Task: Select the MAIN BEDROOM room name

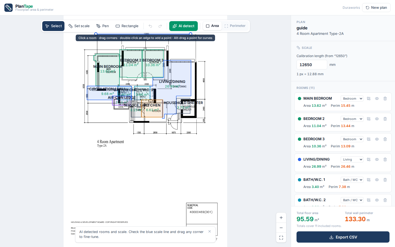Action: [x=318, y=99]
